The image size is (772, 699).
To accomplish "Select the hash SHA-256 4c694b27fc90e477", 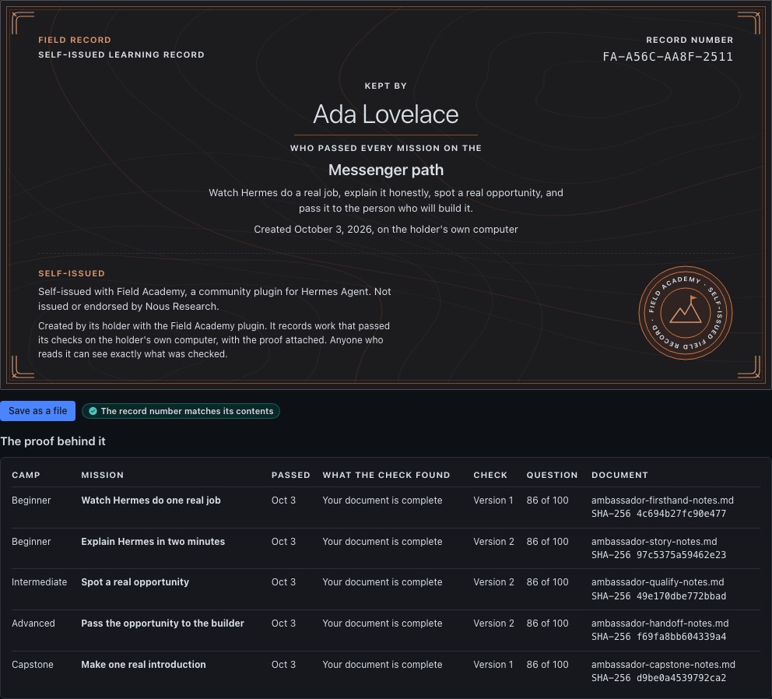I will [658, 514].
